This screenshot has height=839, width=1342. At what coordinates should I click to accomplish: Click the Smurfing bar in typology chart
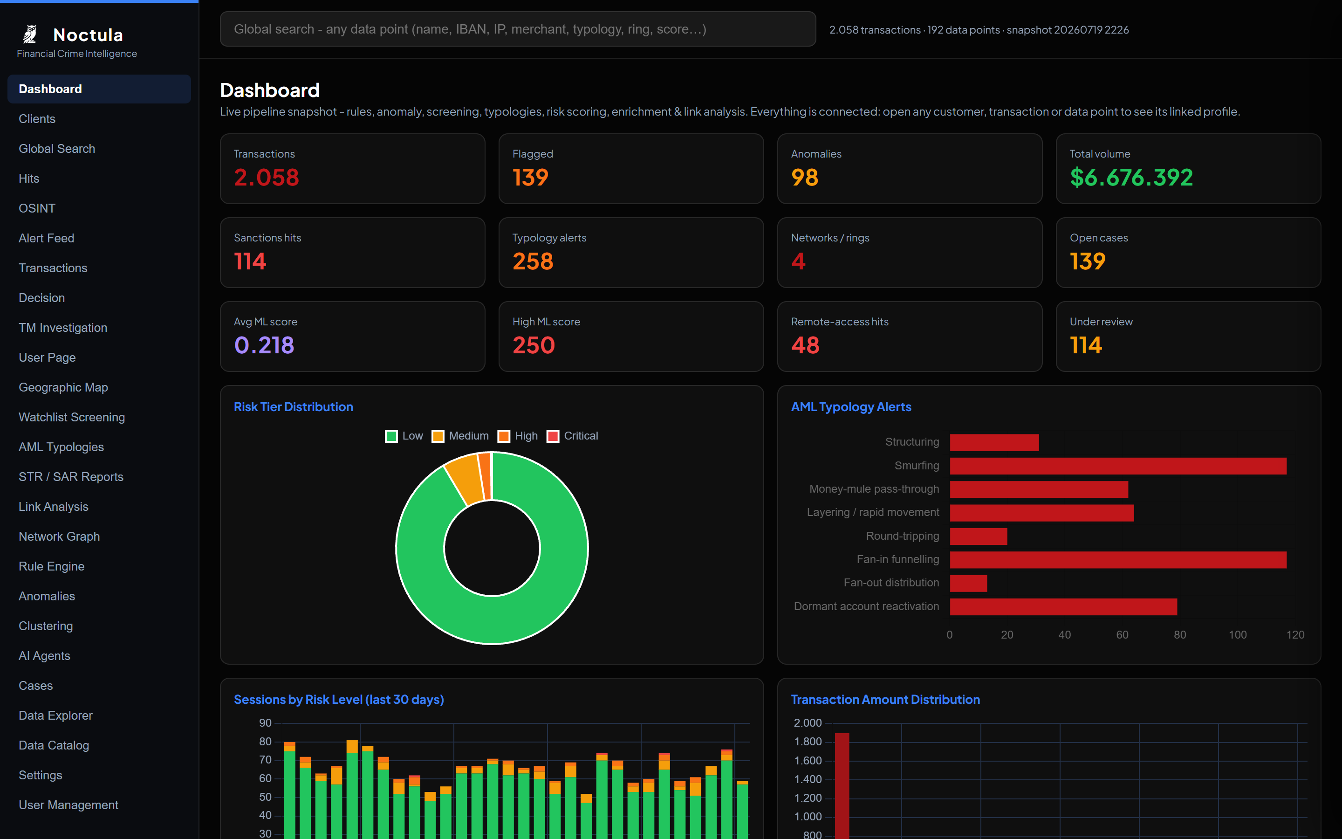[x=1118, y=466]
